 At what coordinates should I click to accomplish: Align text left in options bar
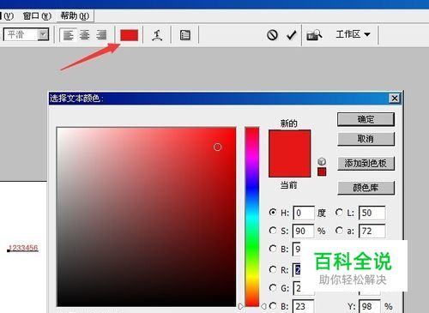(68, 35)
